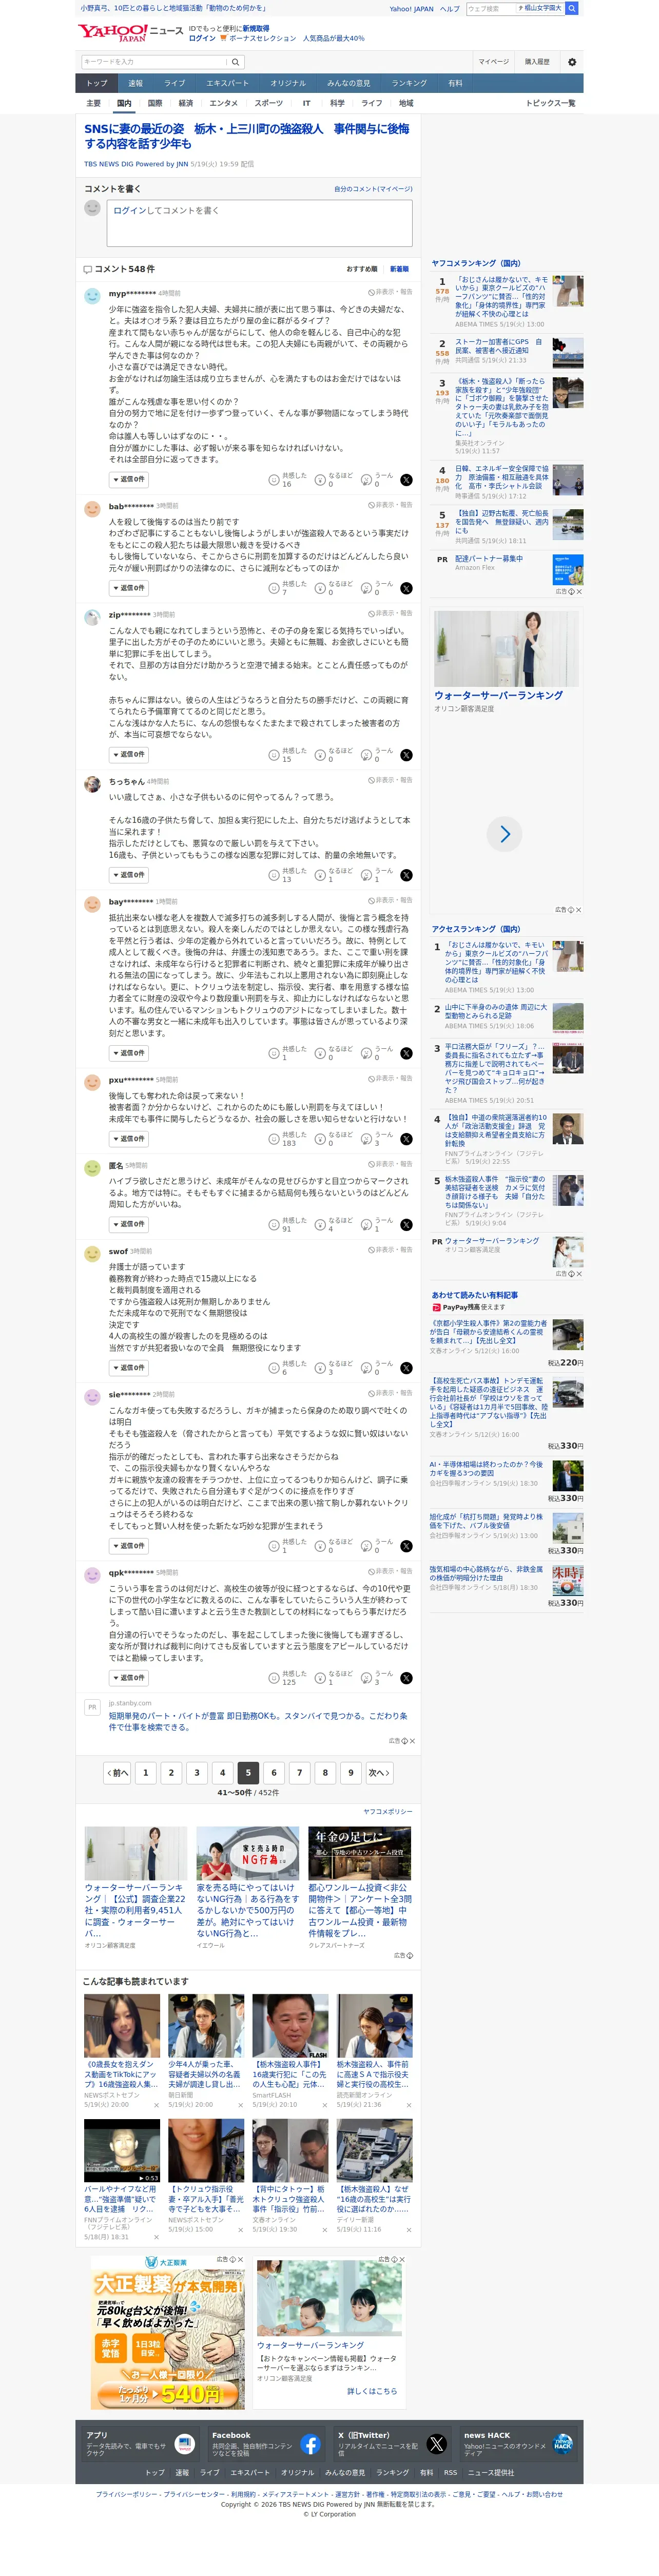Open the エキスパート tab in top navigation
This screenshot has height=2576, width=659.
point(227,83)
